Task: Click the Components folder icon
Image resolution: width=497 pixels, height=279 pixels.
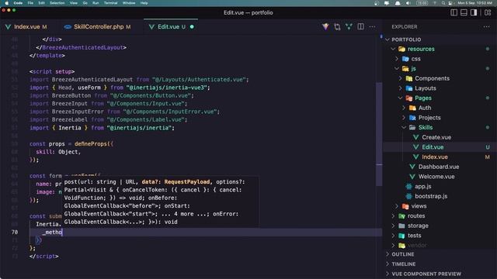Action: click(x=409, y=78)
